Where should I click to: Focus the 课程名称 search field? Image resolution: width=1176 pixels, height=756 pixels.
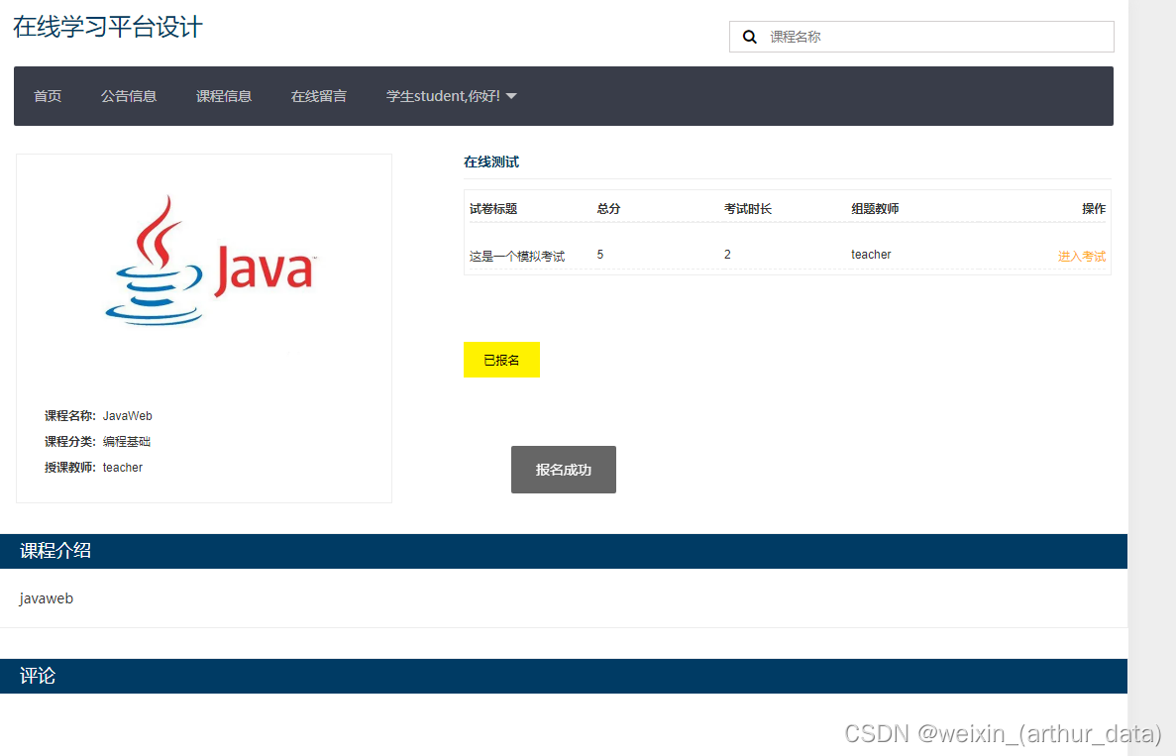(x=921, y=37)
